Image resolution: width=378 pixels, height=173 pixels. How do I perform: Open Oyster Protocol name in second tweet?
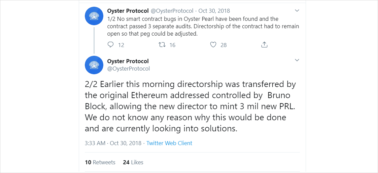point(128,61)
